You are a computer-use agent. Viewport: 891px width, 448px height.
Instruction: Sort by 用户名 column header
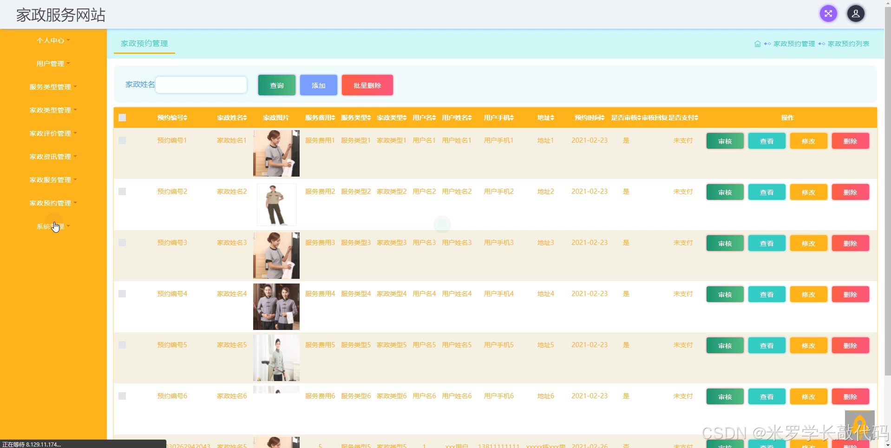(x=424, y=118)
